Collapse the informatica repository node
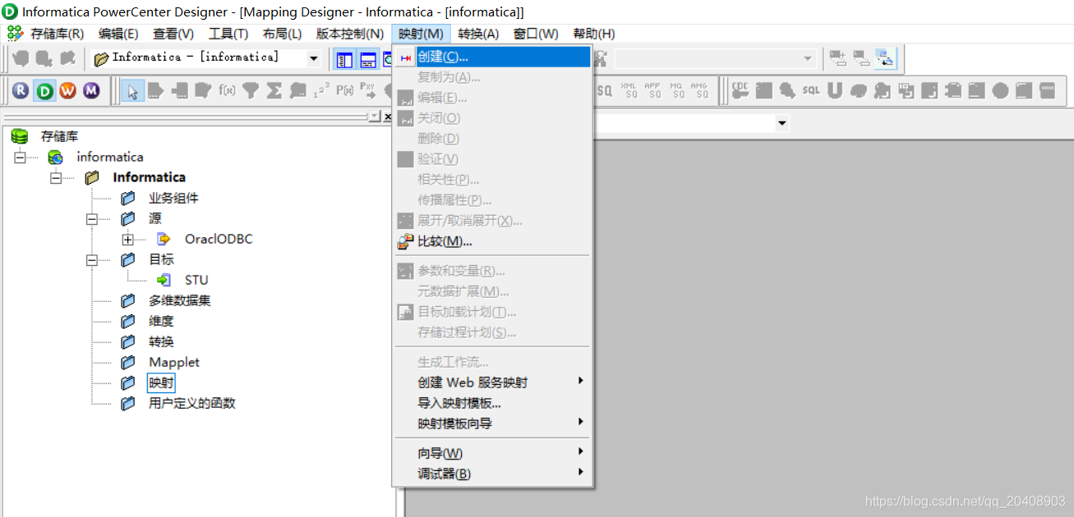Viewport: 1074px width, 517px height. [x=20, y=157]
